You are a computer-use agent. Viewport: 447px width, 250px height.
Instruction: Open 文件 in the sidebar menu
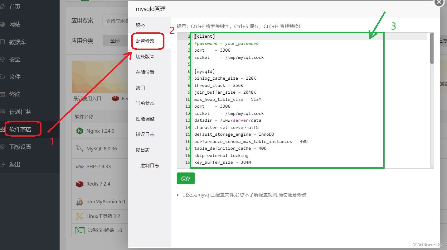coord(15,77)
